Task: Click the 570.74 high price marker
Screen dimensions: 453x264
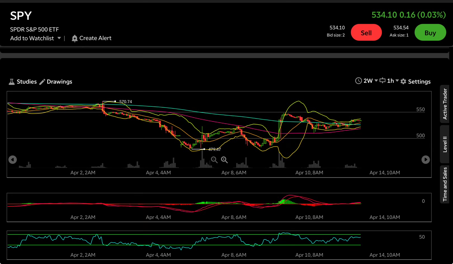Action: click(x=126, y=102)
